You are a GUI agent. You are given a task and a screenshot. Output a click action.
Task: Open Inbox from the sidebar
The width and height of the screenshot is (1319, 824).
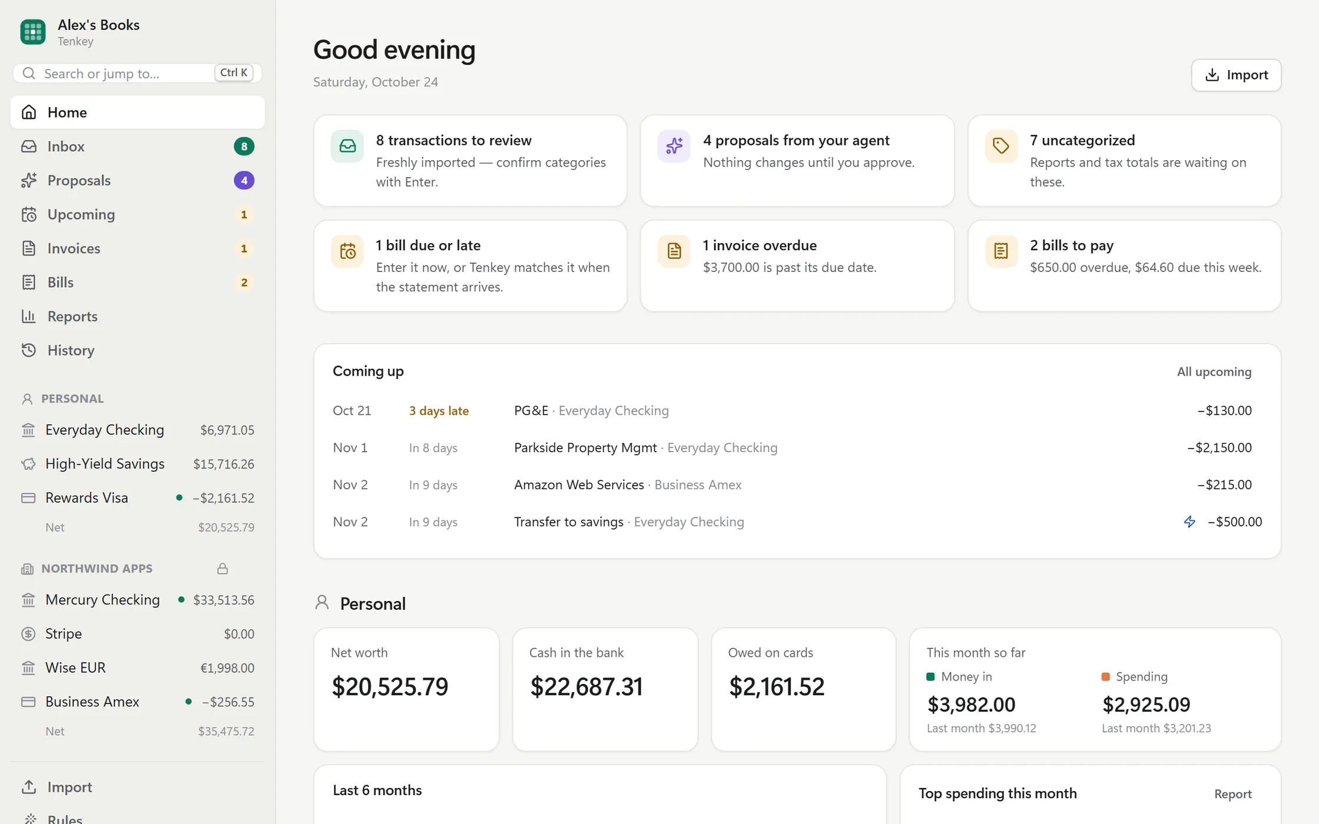coord(137,146)
